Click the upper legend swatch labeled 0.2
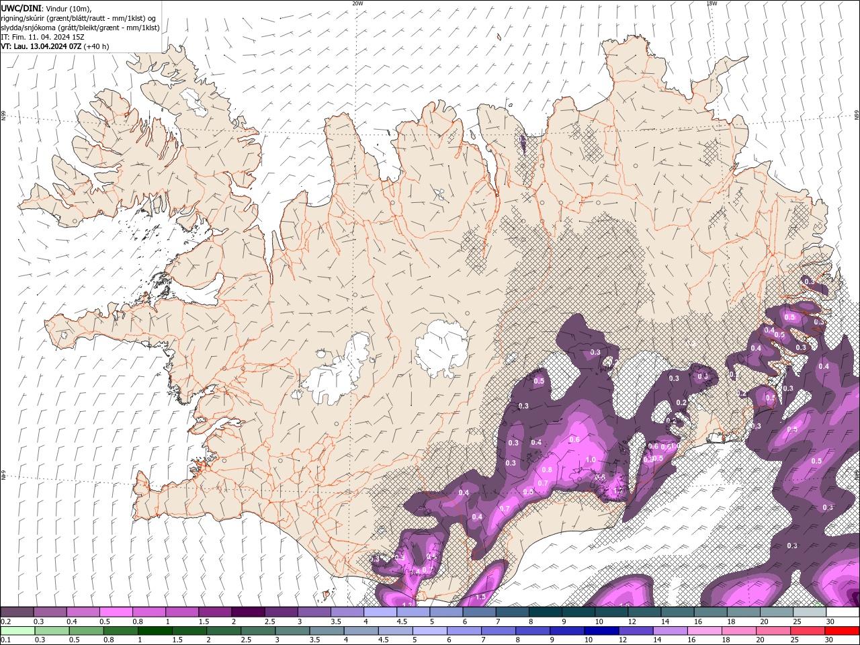860x645 pixels. tap(17, 612)
